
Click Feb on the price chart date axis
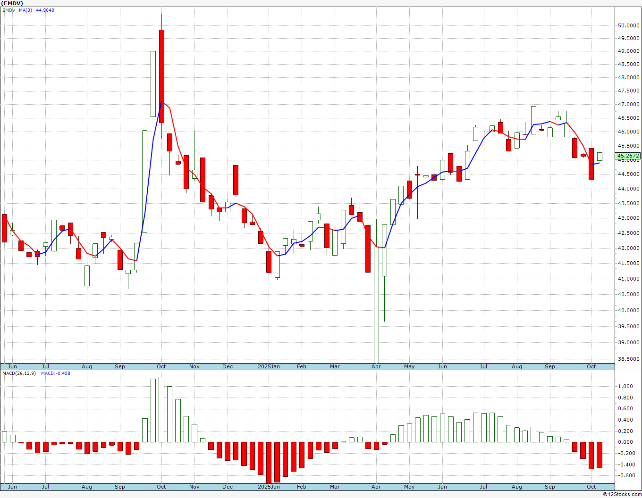point(302,366)
